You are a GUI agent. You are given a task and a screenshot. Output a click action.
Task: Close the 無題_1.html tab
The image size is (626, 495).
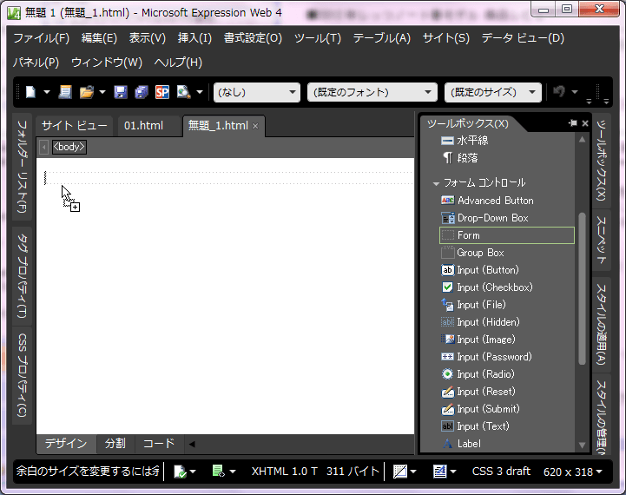[x=255, y=127]
